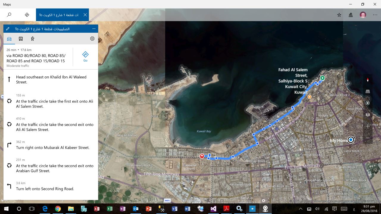The height and width of the screenshot is (214, 381).
Task: Open the touch keyboard tray icon
Action: pos(344,209)
